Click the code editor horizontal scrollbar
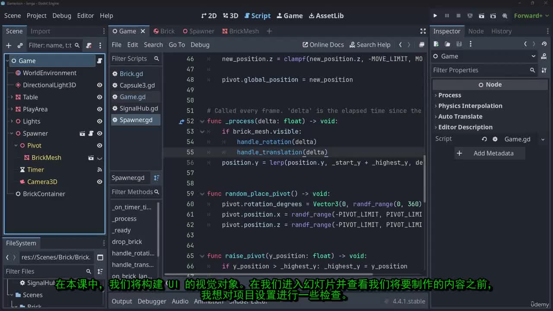Screen dimensions: 553x311 click(x=268, y=274)
